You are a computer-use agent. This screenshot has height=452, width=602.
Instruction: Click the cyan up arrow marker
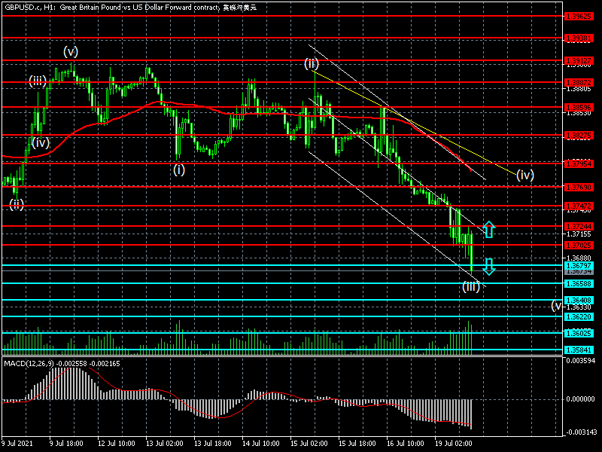[488, 229]
